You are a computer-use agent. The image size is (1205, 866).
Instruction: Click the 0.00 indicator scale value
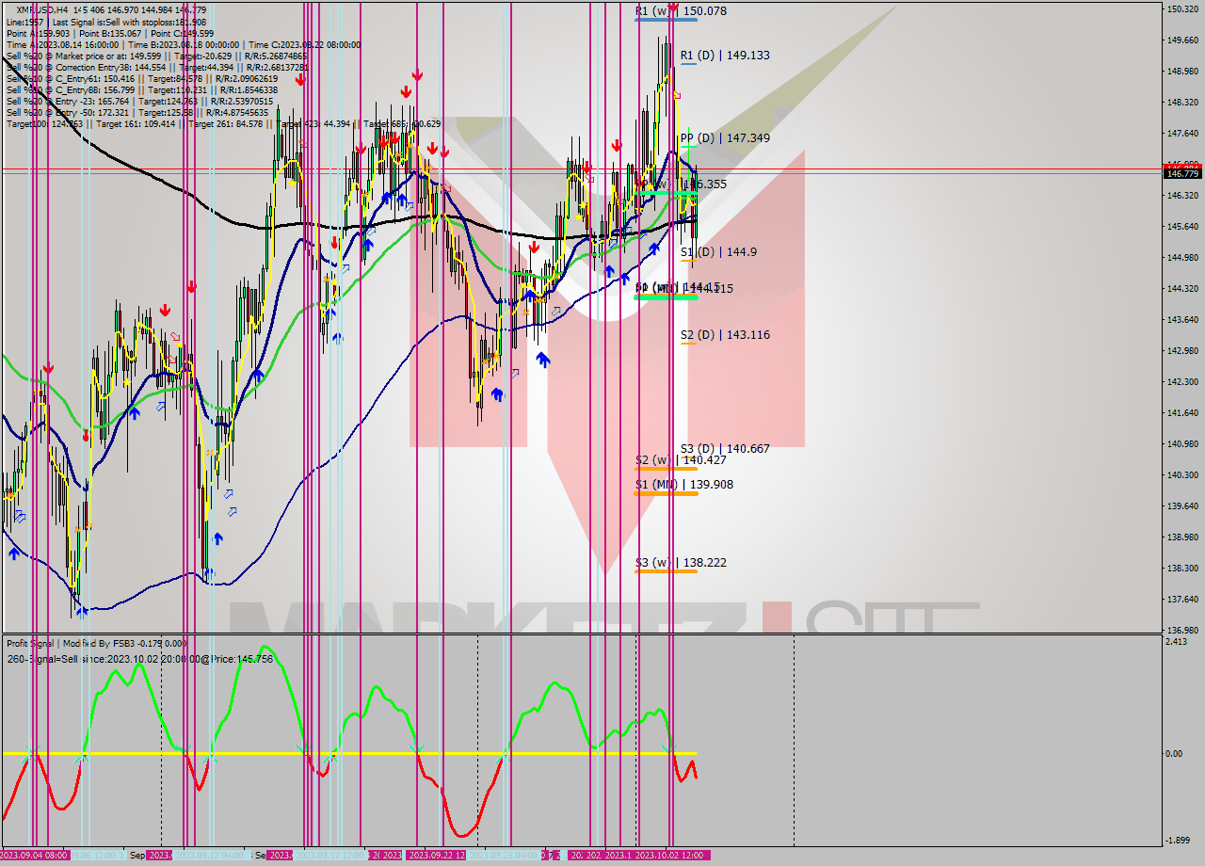[x=1174, y=754]
